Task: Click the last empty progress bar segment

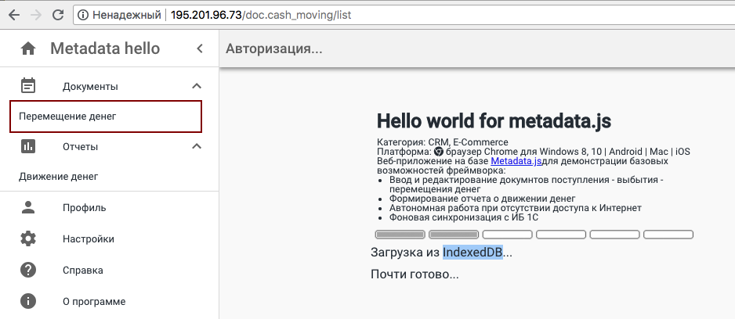Action: (x=668, y=235)
